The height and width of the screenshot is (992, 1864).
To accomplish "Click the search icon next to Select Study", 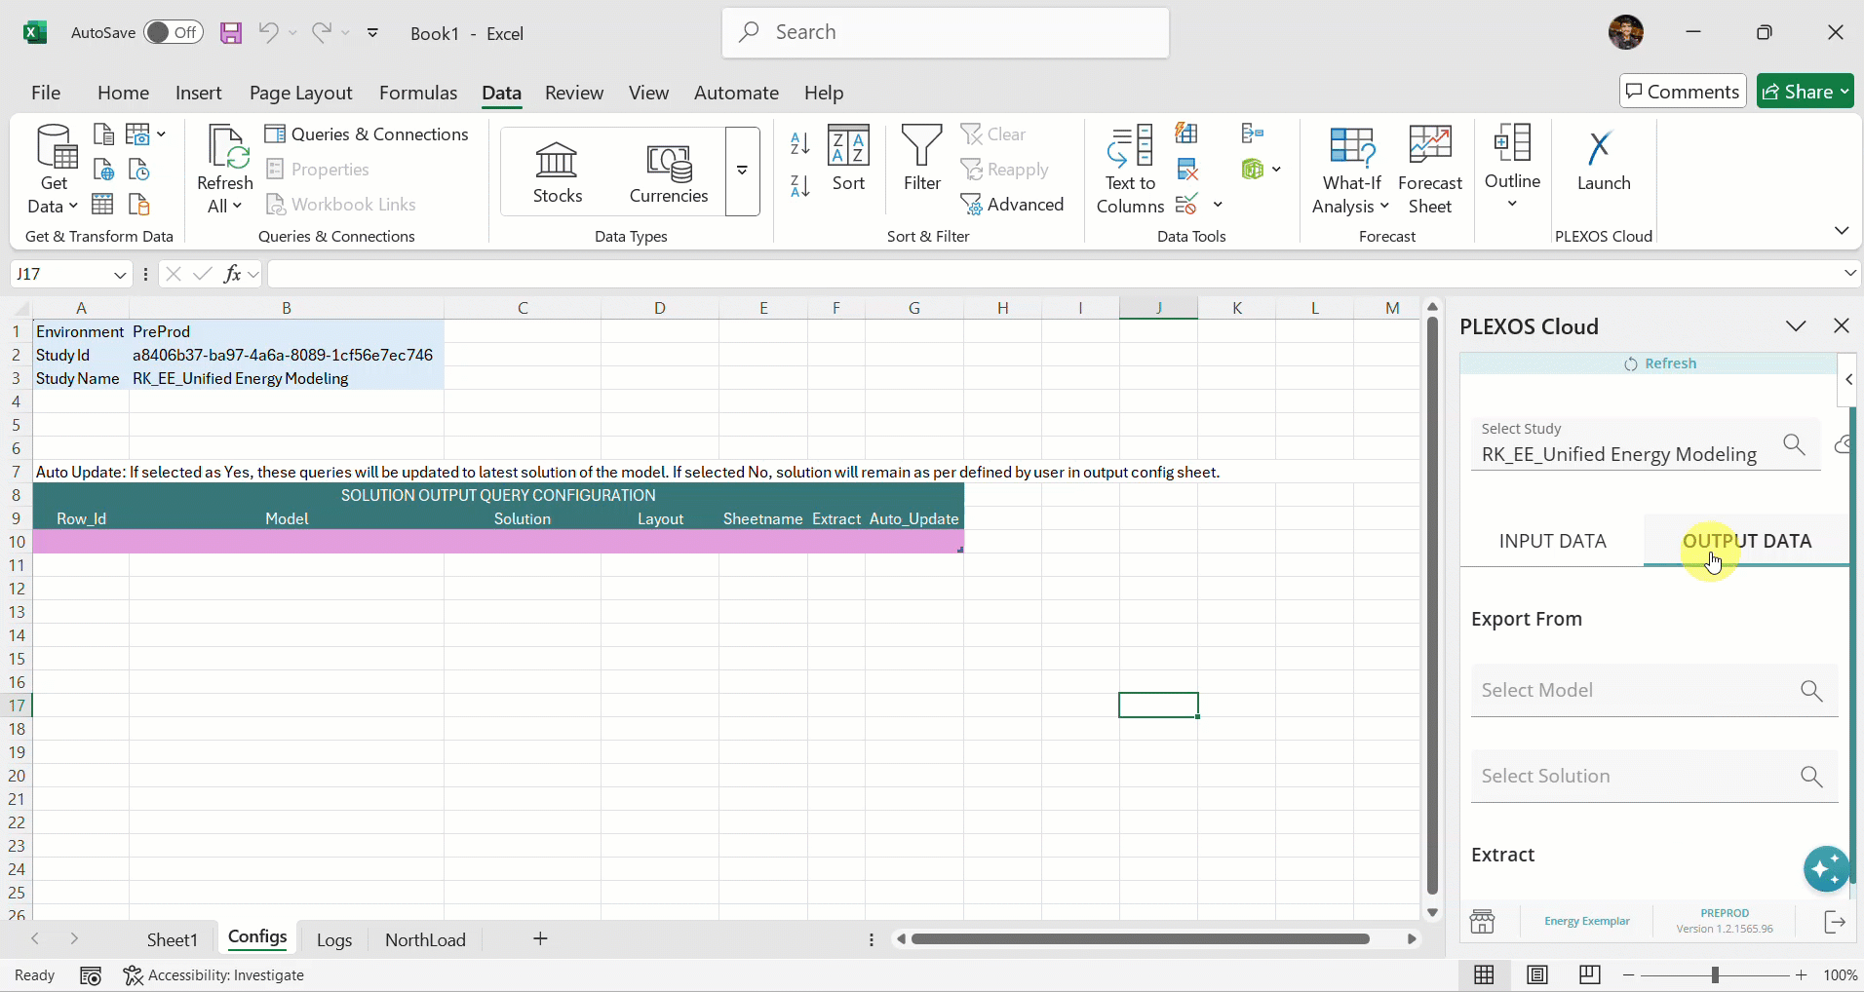I will 1794,444.
